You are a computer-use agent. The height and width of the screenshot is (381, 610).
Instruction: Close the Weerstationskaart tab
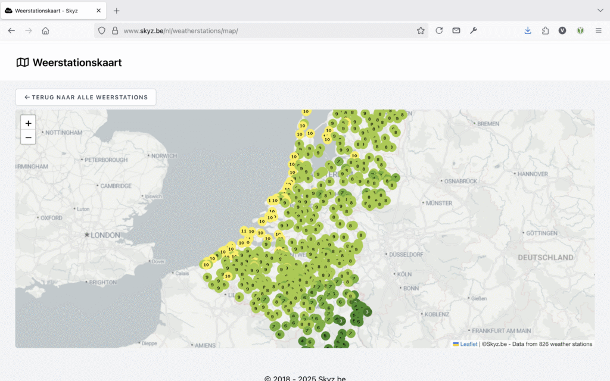tap(98, 11)
